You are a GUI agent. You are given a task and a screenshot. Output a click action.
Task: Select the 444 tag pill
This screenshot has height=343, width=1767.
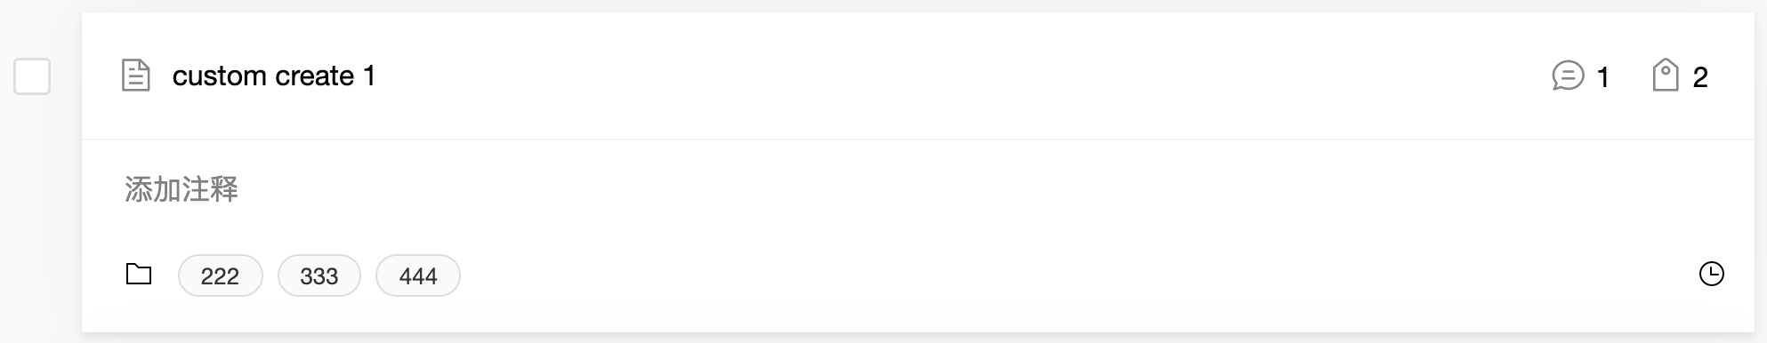(417, 275)
